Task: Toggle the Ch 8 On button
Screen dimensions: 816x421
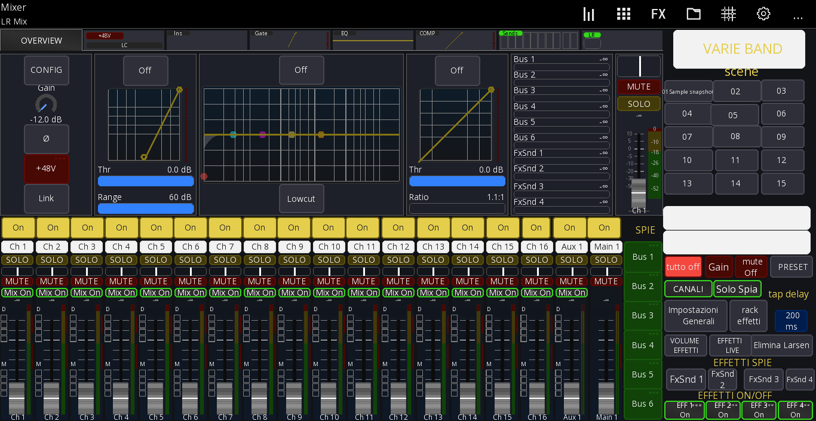Action: point(259,228)
